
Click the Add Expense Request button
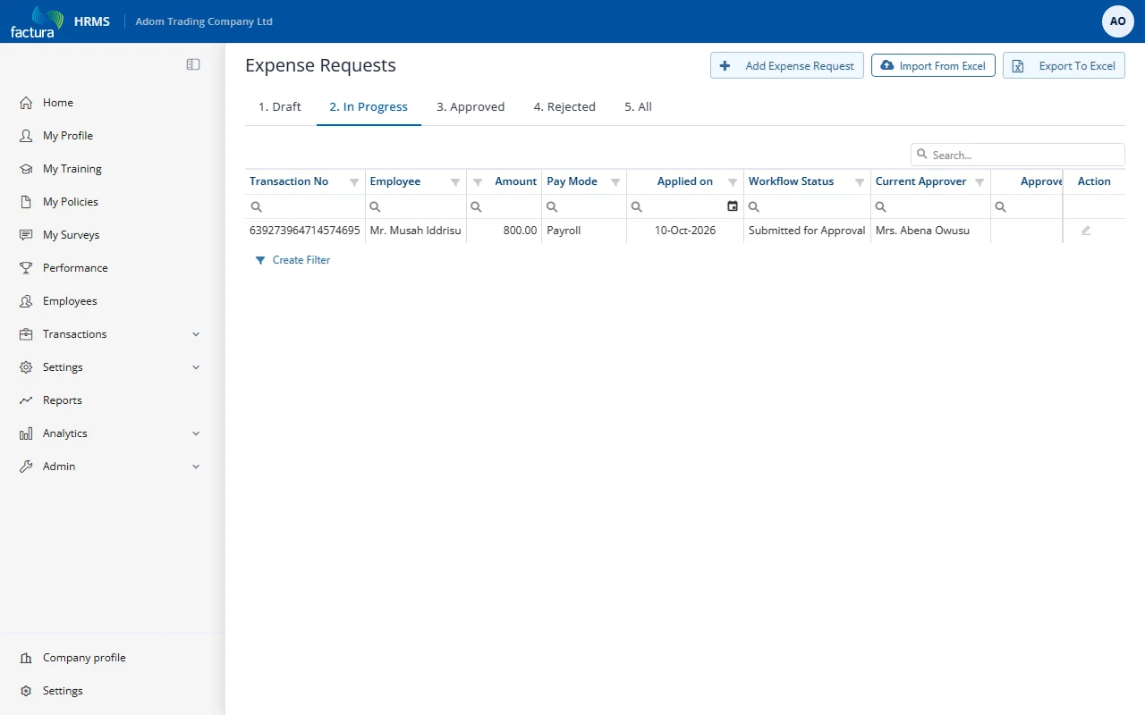787,65
